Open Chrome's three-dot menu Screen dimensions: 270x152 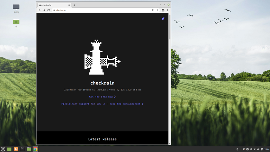[167, 10]
